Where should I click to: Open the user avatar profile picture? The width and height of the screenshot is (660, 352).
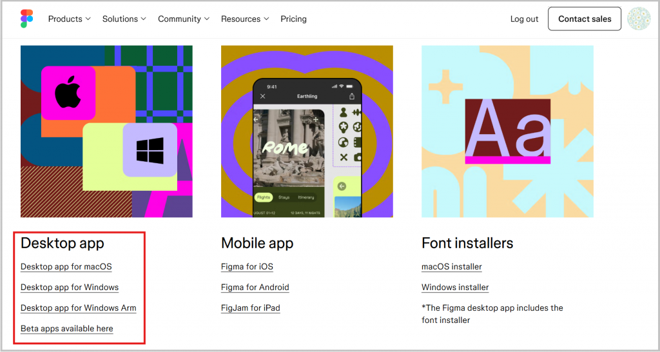click(639, 19)
